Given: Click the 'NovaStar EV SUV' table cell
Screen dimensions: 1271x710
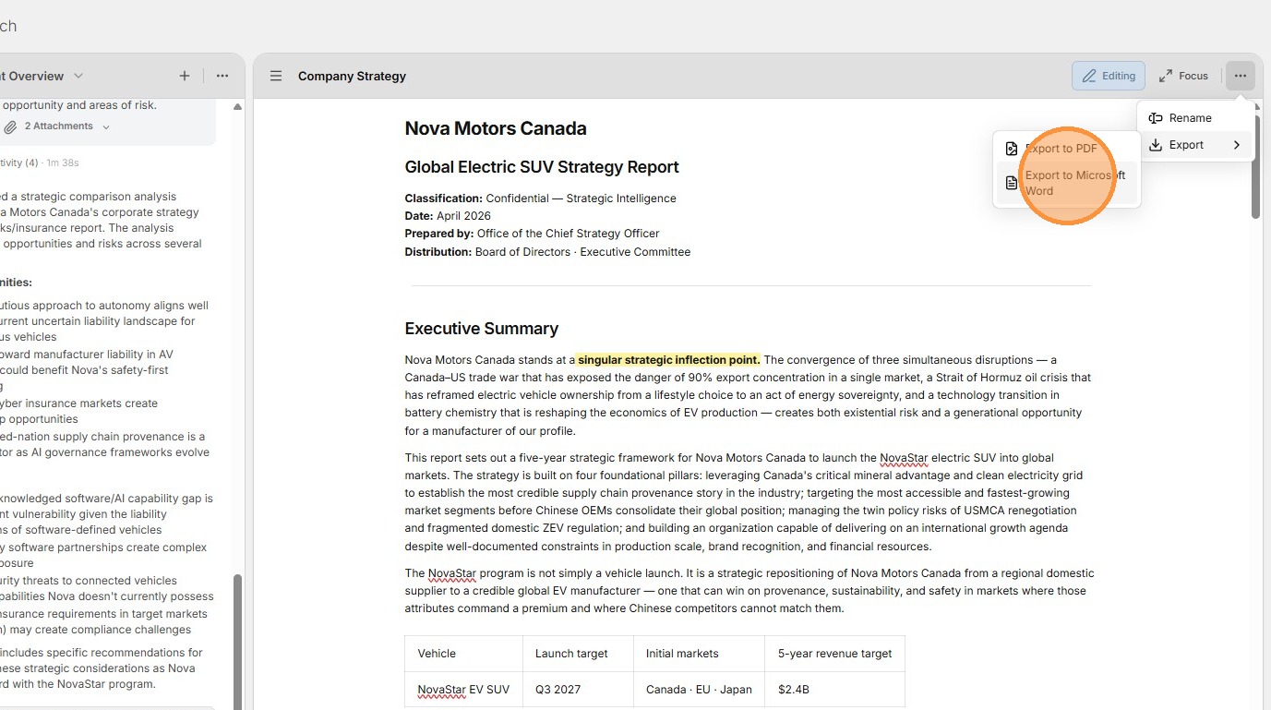Looking at the screenshot, I should tap(464, 690).
